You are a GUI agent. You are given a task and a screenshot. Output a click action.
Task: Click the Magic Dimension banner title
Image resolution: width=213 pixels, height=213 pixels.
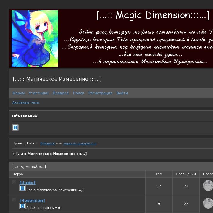tap(153, 15)
